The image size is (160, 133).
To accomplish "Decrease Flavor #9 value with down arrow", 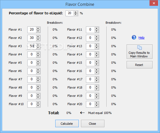I will pos(38,97).
